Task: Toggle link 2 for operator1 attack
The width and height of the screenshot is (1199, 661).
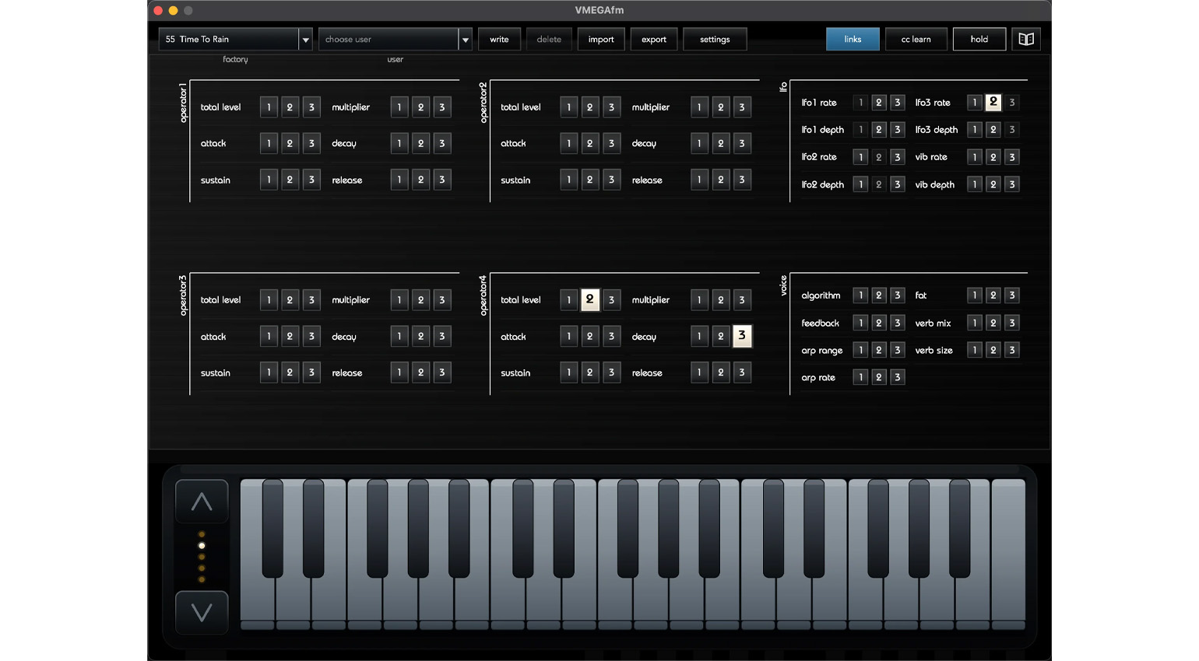Action: point(290,143)
